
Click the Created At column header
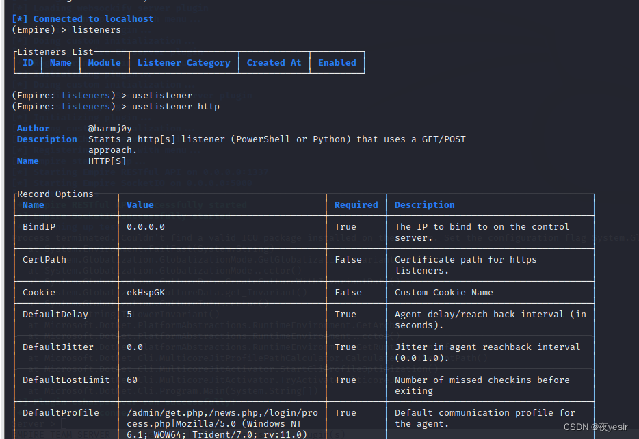(274, 63)
